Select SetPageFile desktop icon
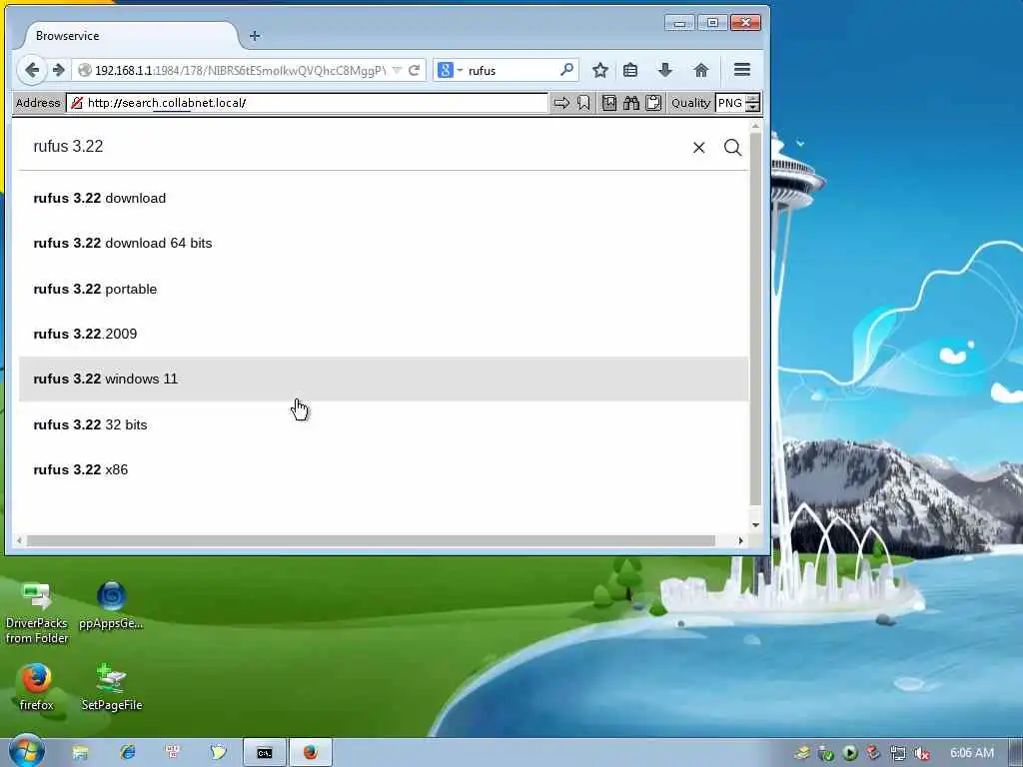Image resolution: width=1023 pixels, height=767 pixels. click(112, 687)
